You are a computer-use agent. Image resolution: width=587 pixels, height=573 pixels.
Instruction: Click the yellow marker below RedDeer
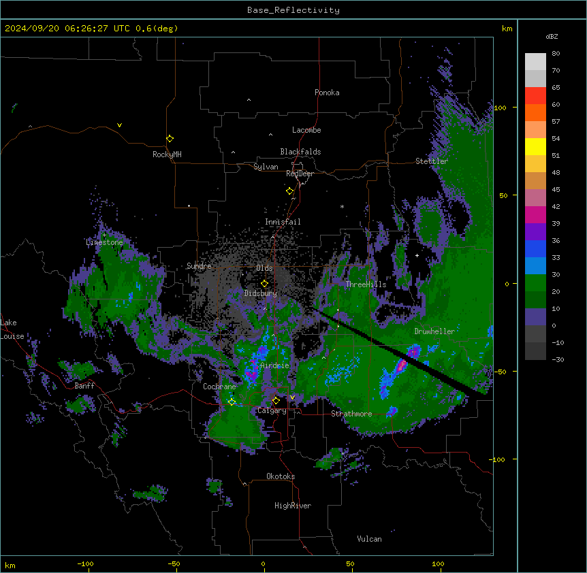coord(289,191)
